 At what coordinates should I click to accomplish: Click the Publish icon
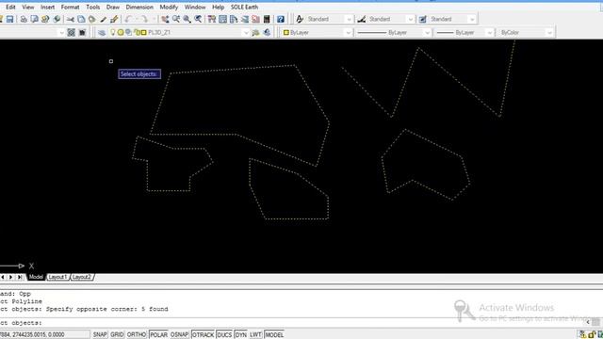pyautogui.click(x=45, y=19)
